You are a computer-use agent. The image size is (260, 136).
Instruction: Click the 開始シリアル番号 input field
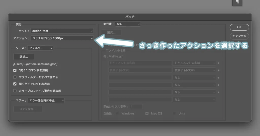click(x=136, y=107)
